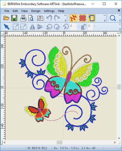Open Print Preview icon
The width and height of the screenshot is (122, 151).
coord(31,18)
